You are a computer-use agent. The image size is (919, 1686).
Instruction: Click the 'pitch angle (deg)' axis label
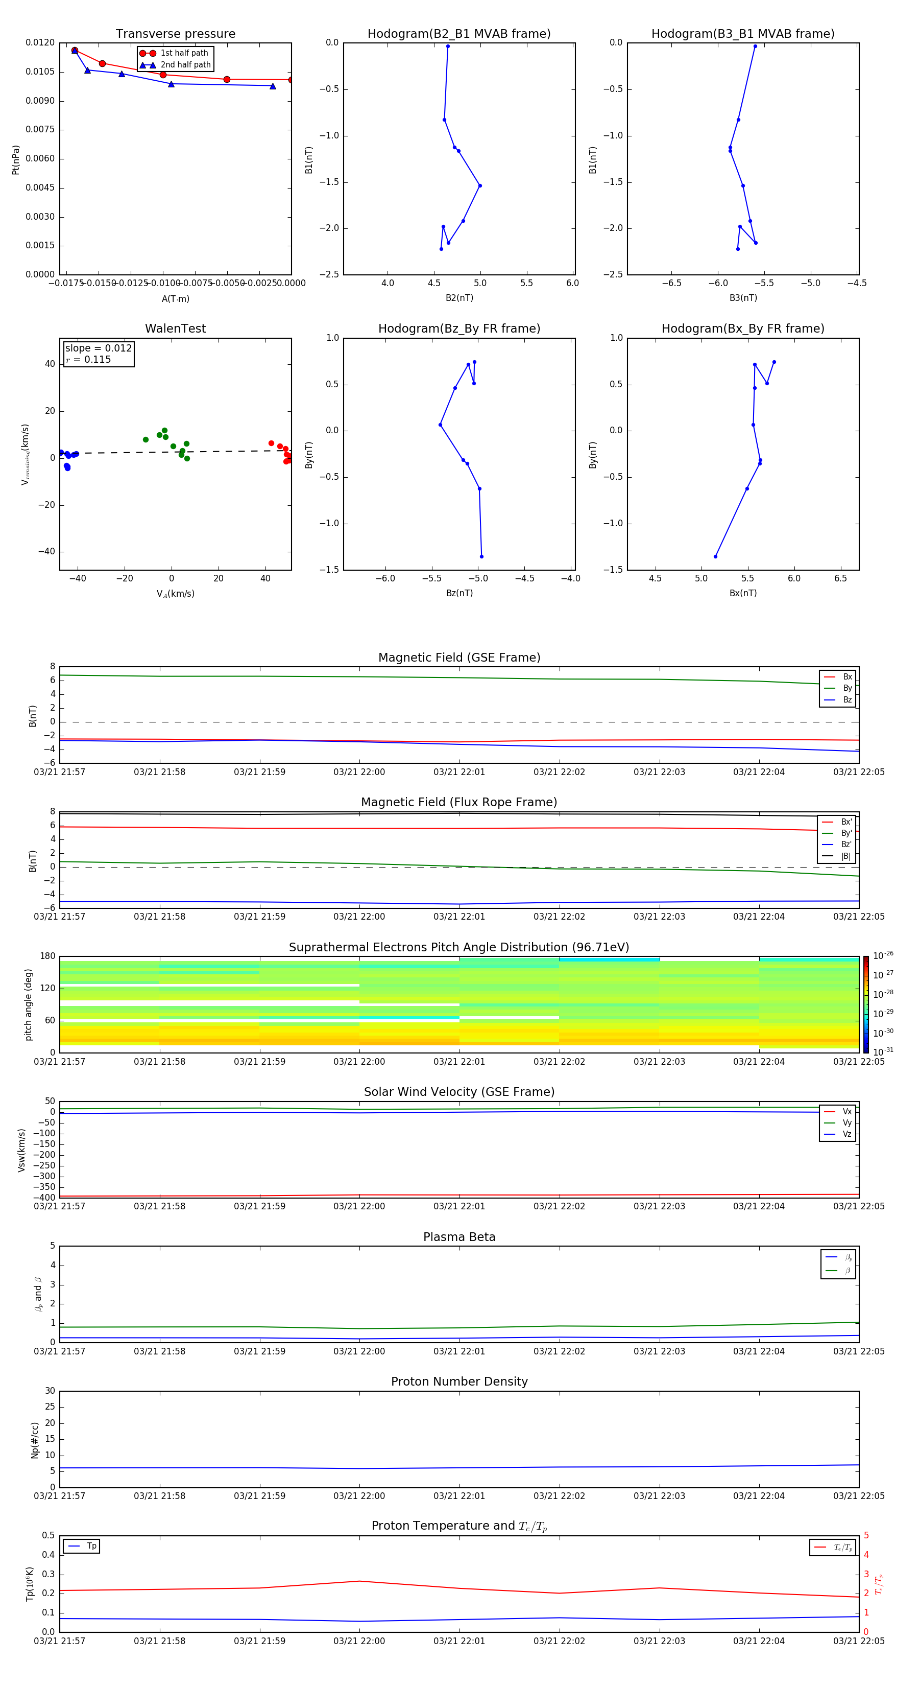click(x=28, y=1004)
